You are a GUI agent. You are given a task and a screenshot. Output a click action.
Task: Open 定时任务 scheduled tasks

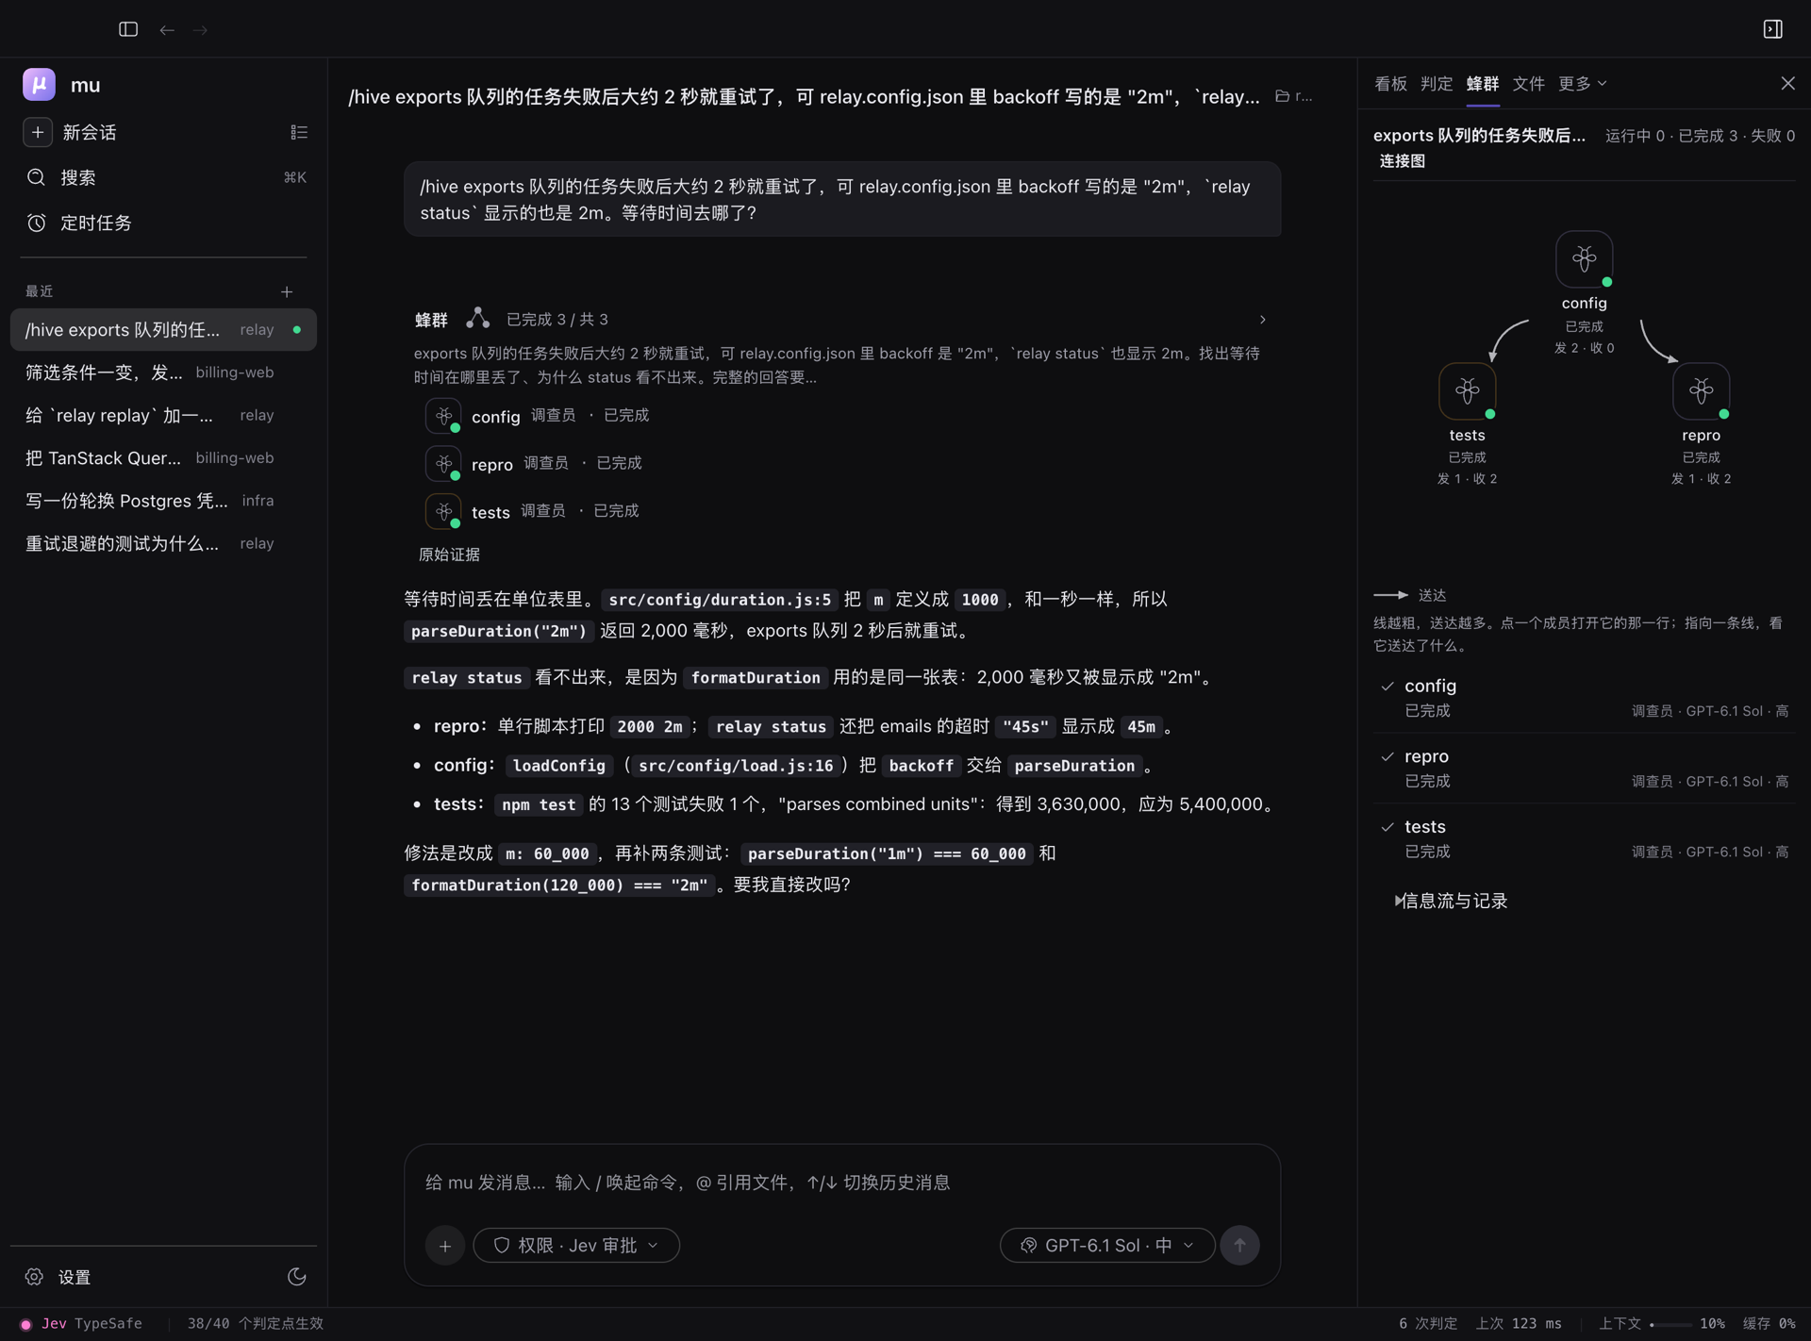163,223
